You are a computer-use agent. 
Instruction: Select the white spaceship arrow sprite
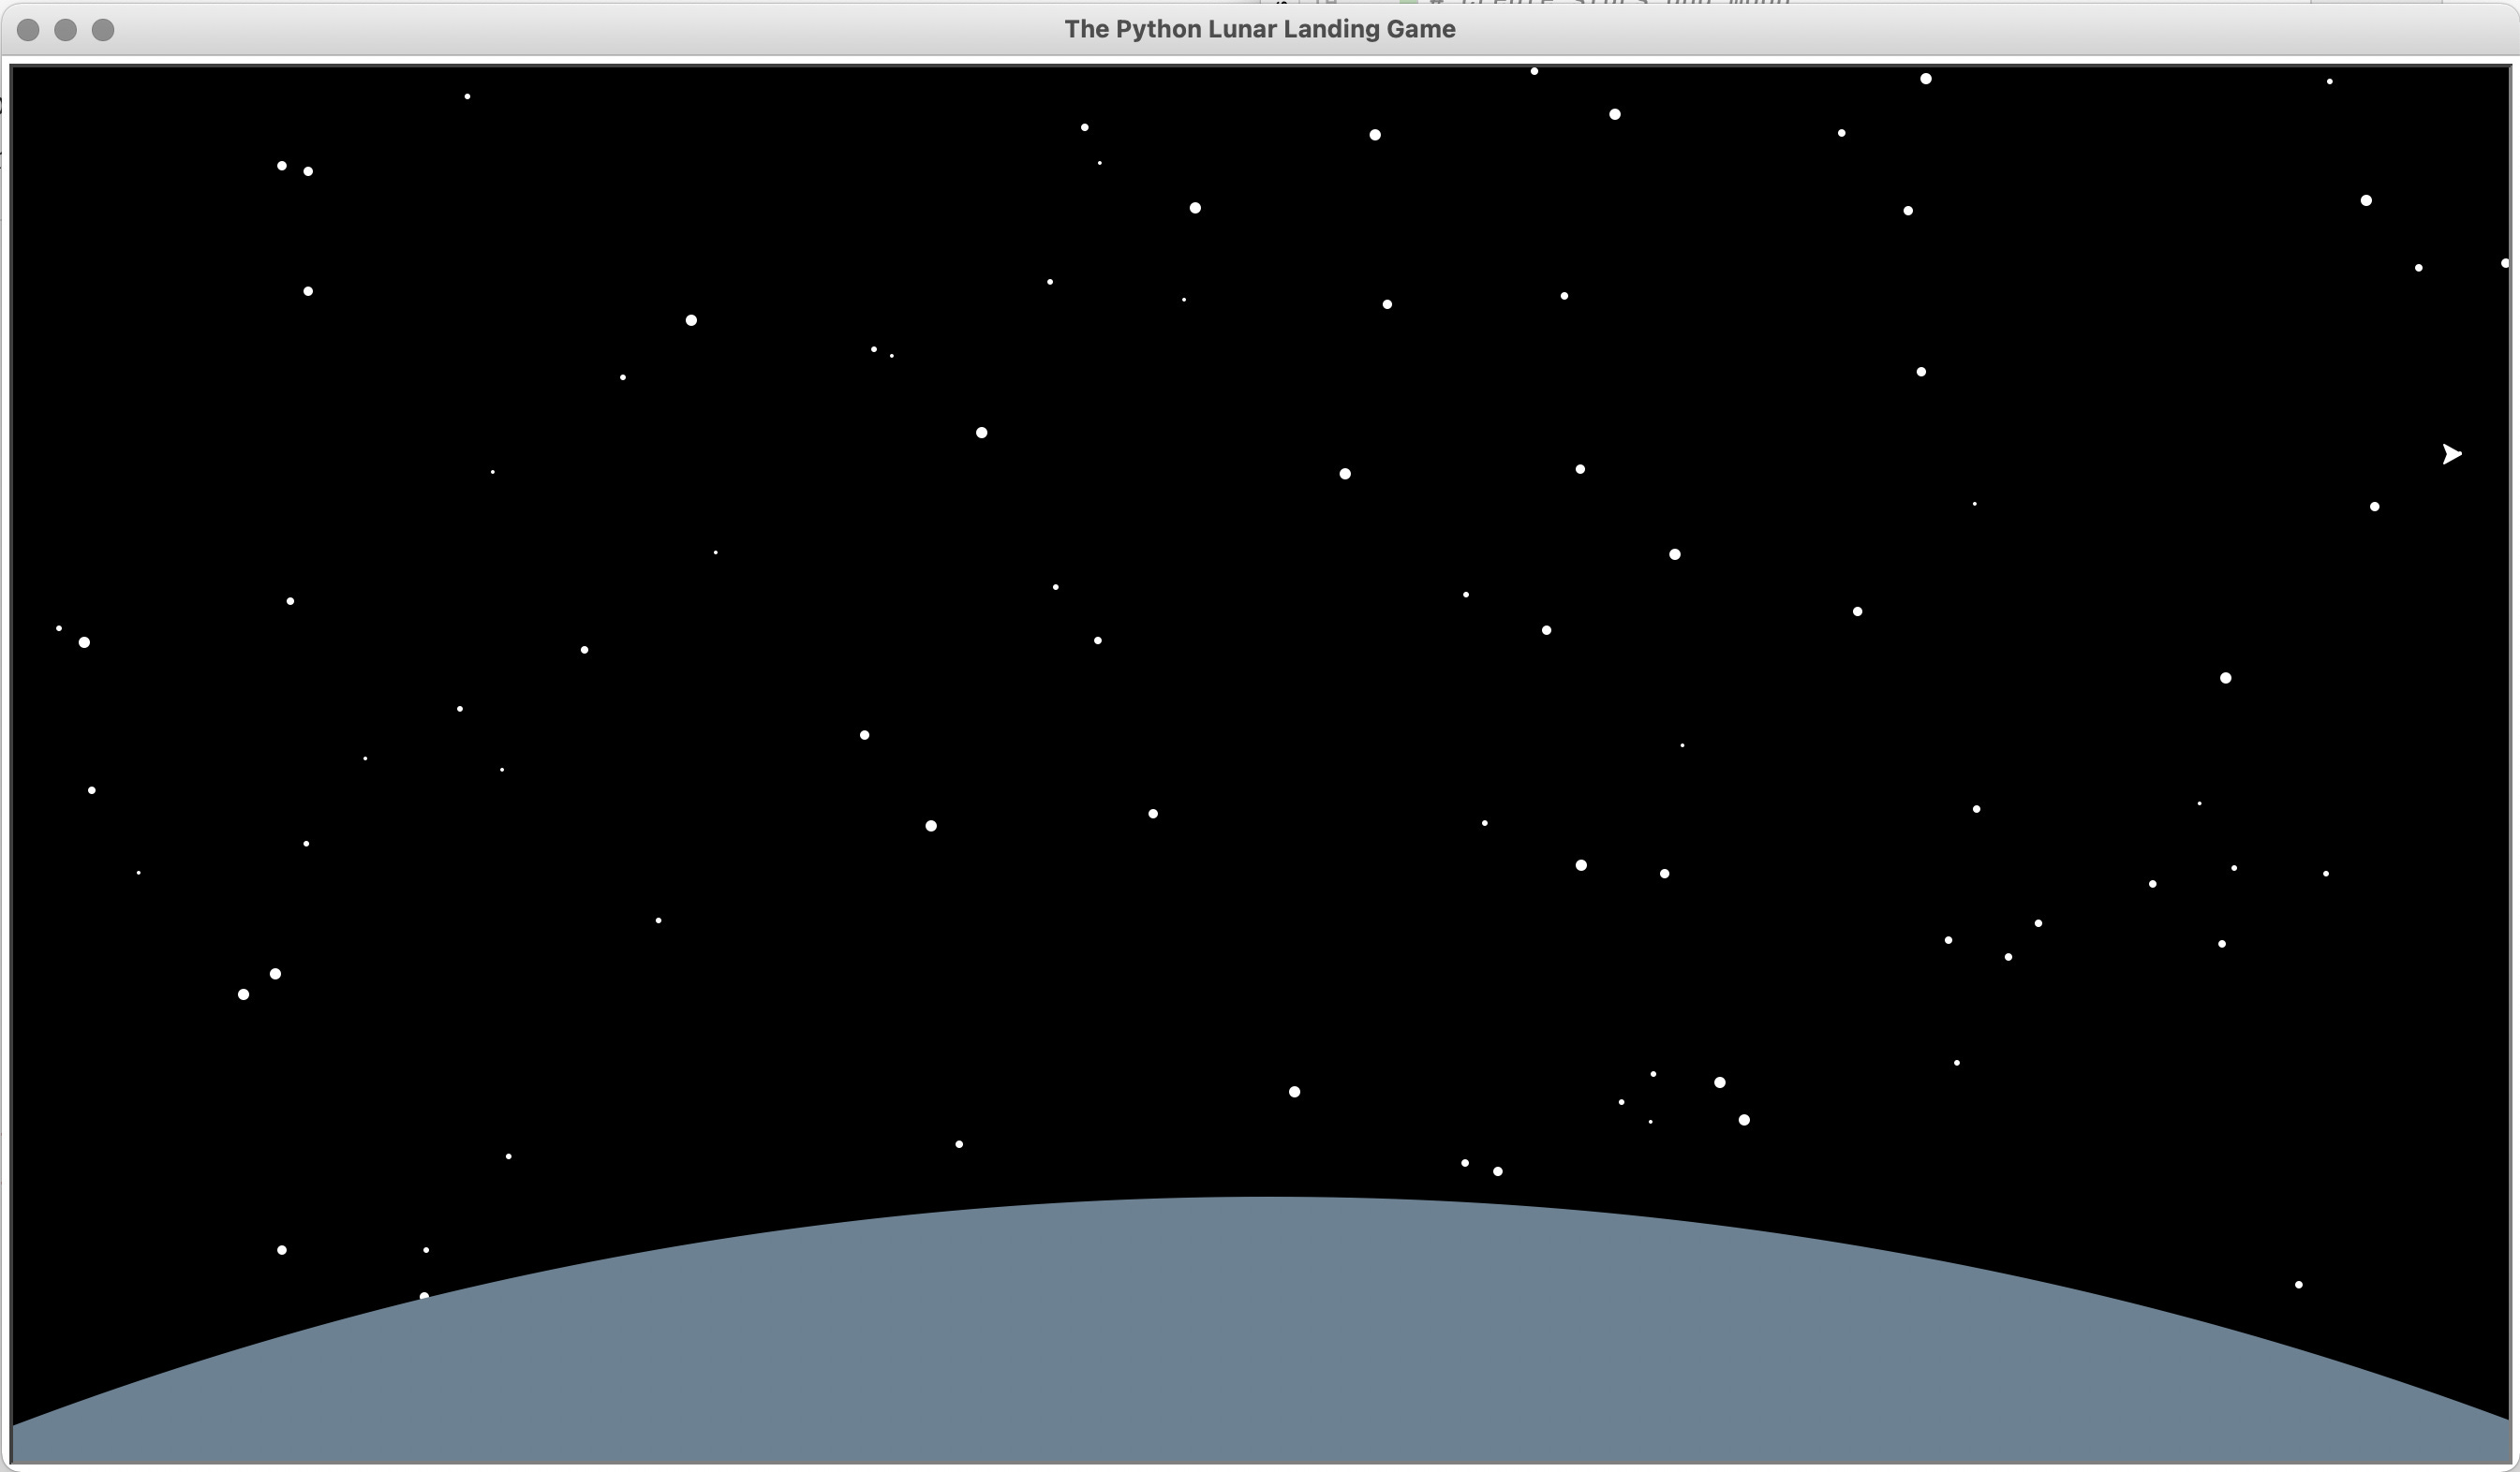pos(2452,455)
